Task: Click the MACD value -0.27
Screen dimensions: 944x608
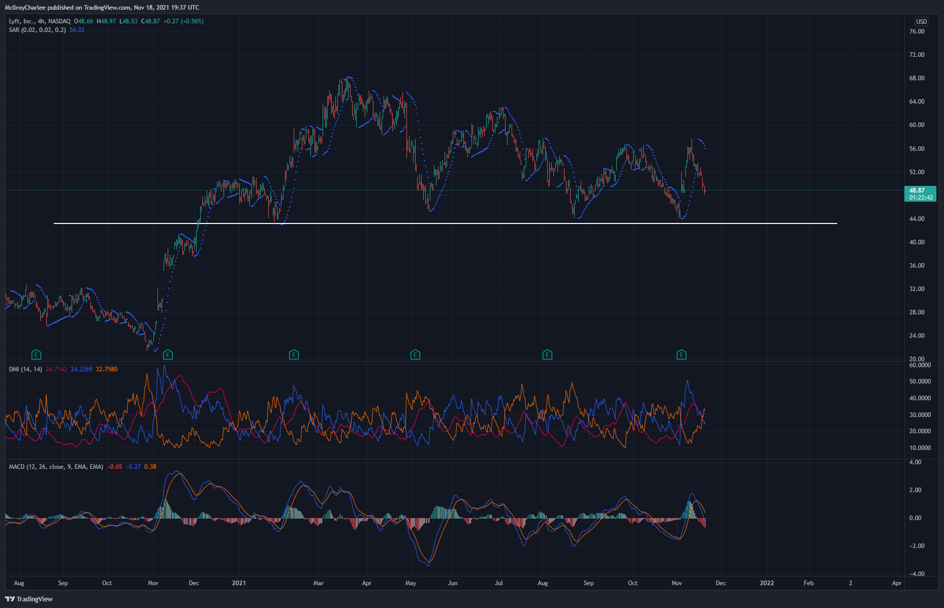Action: 134,467
